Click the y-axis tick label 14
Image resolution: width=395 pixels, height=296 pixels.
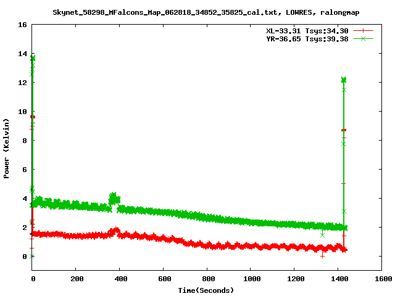click(22, 54)
